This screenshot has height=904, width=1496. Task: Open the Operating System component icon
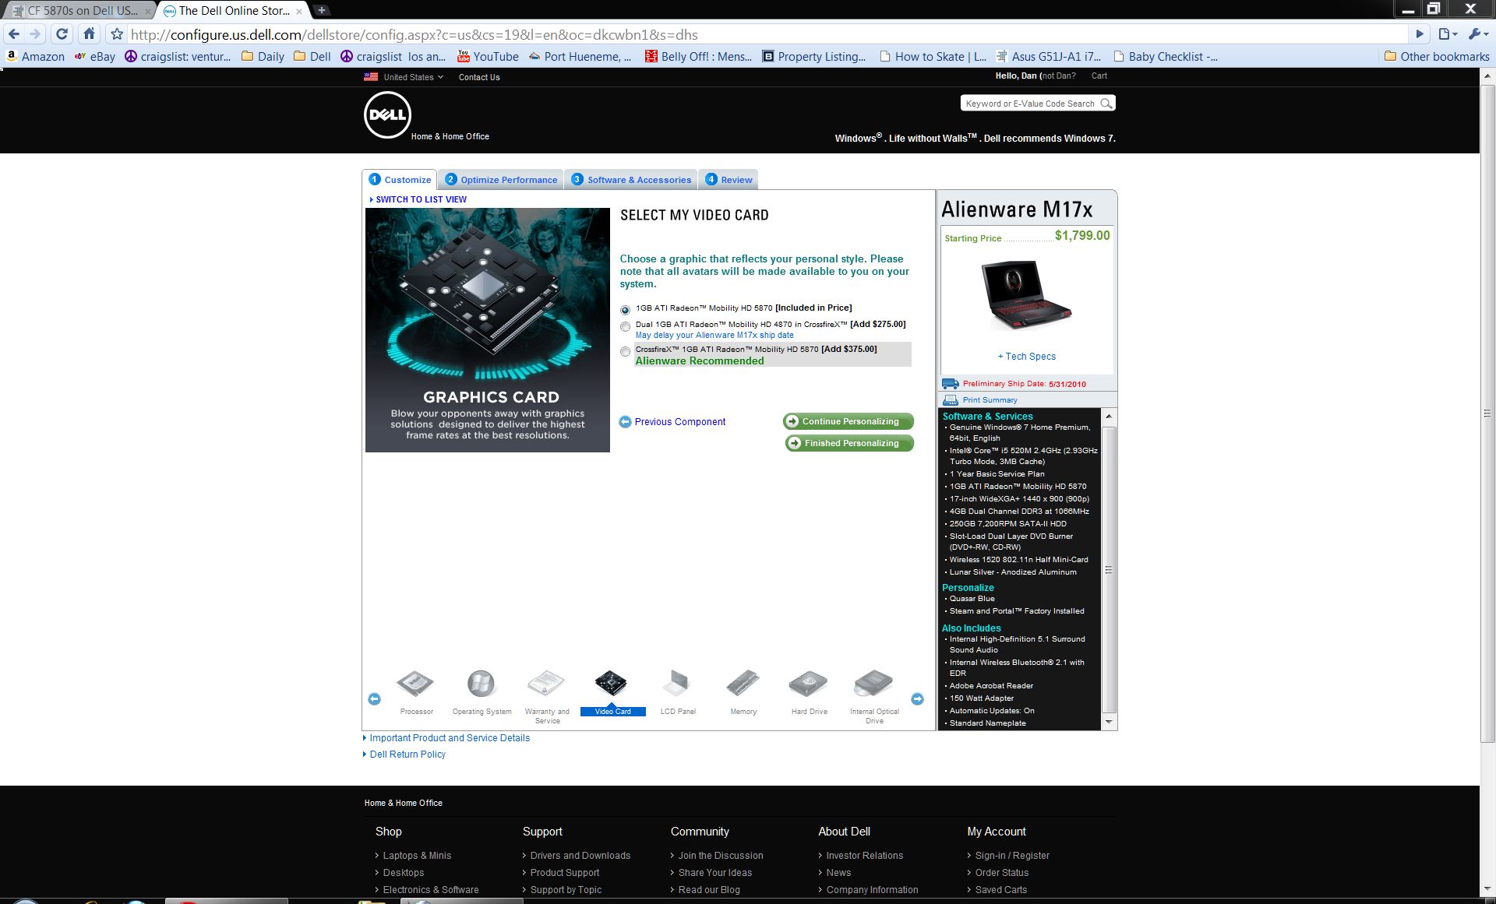coord(482,684)
